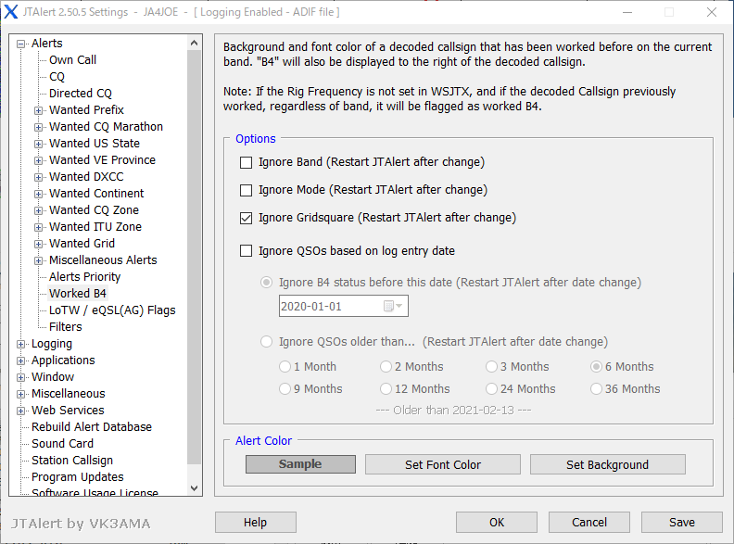The height and width of the screenshot is (544, 734).
Task: Choose the 2 Months radio option
Action: click(x=386, y=367)
